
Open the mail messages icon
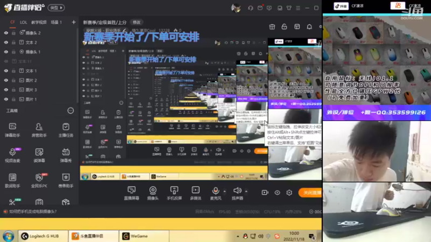[260, 8]
